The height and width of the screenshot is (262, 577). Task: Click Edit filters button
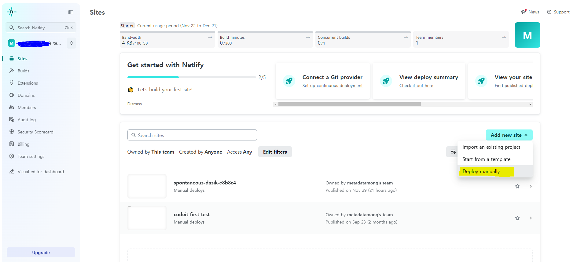[x=275, y=152]
